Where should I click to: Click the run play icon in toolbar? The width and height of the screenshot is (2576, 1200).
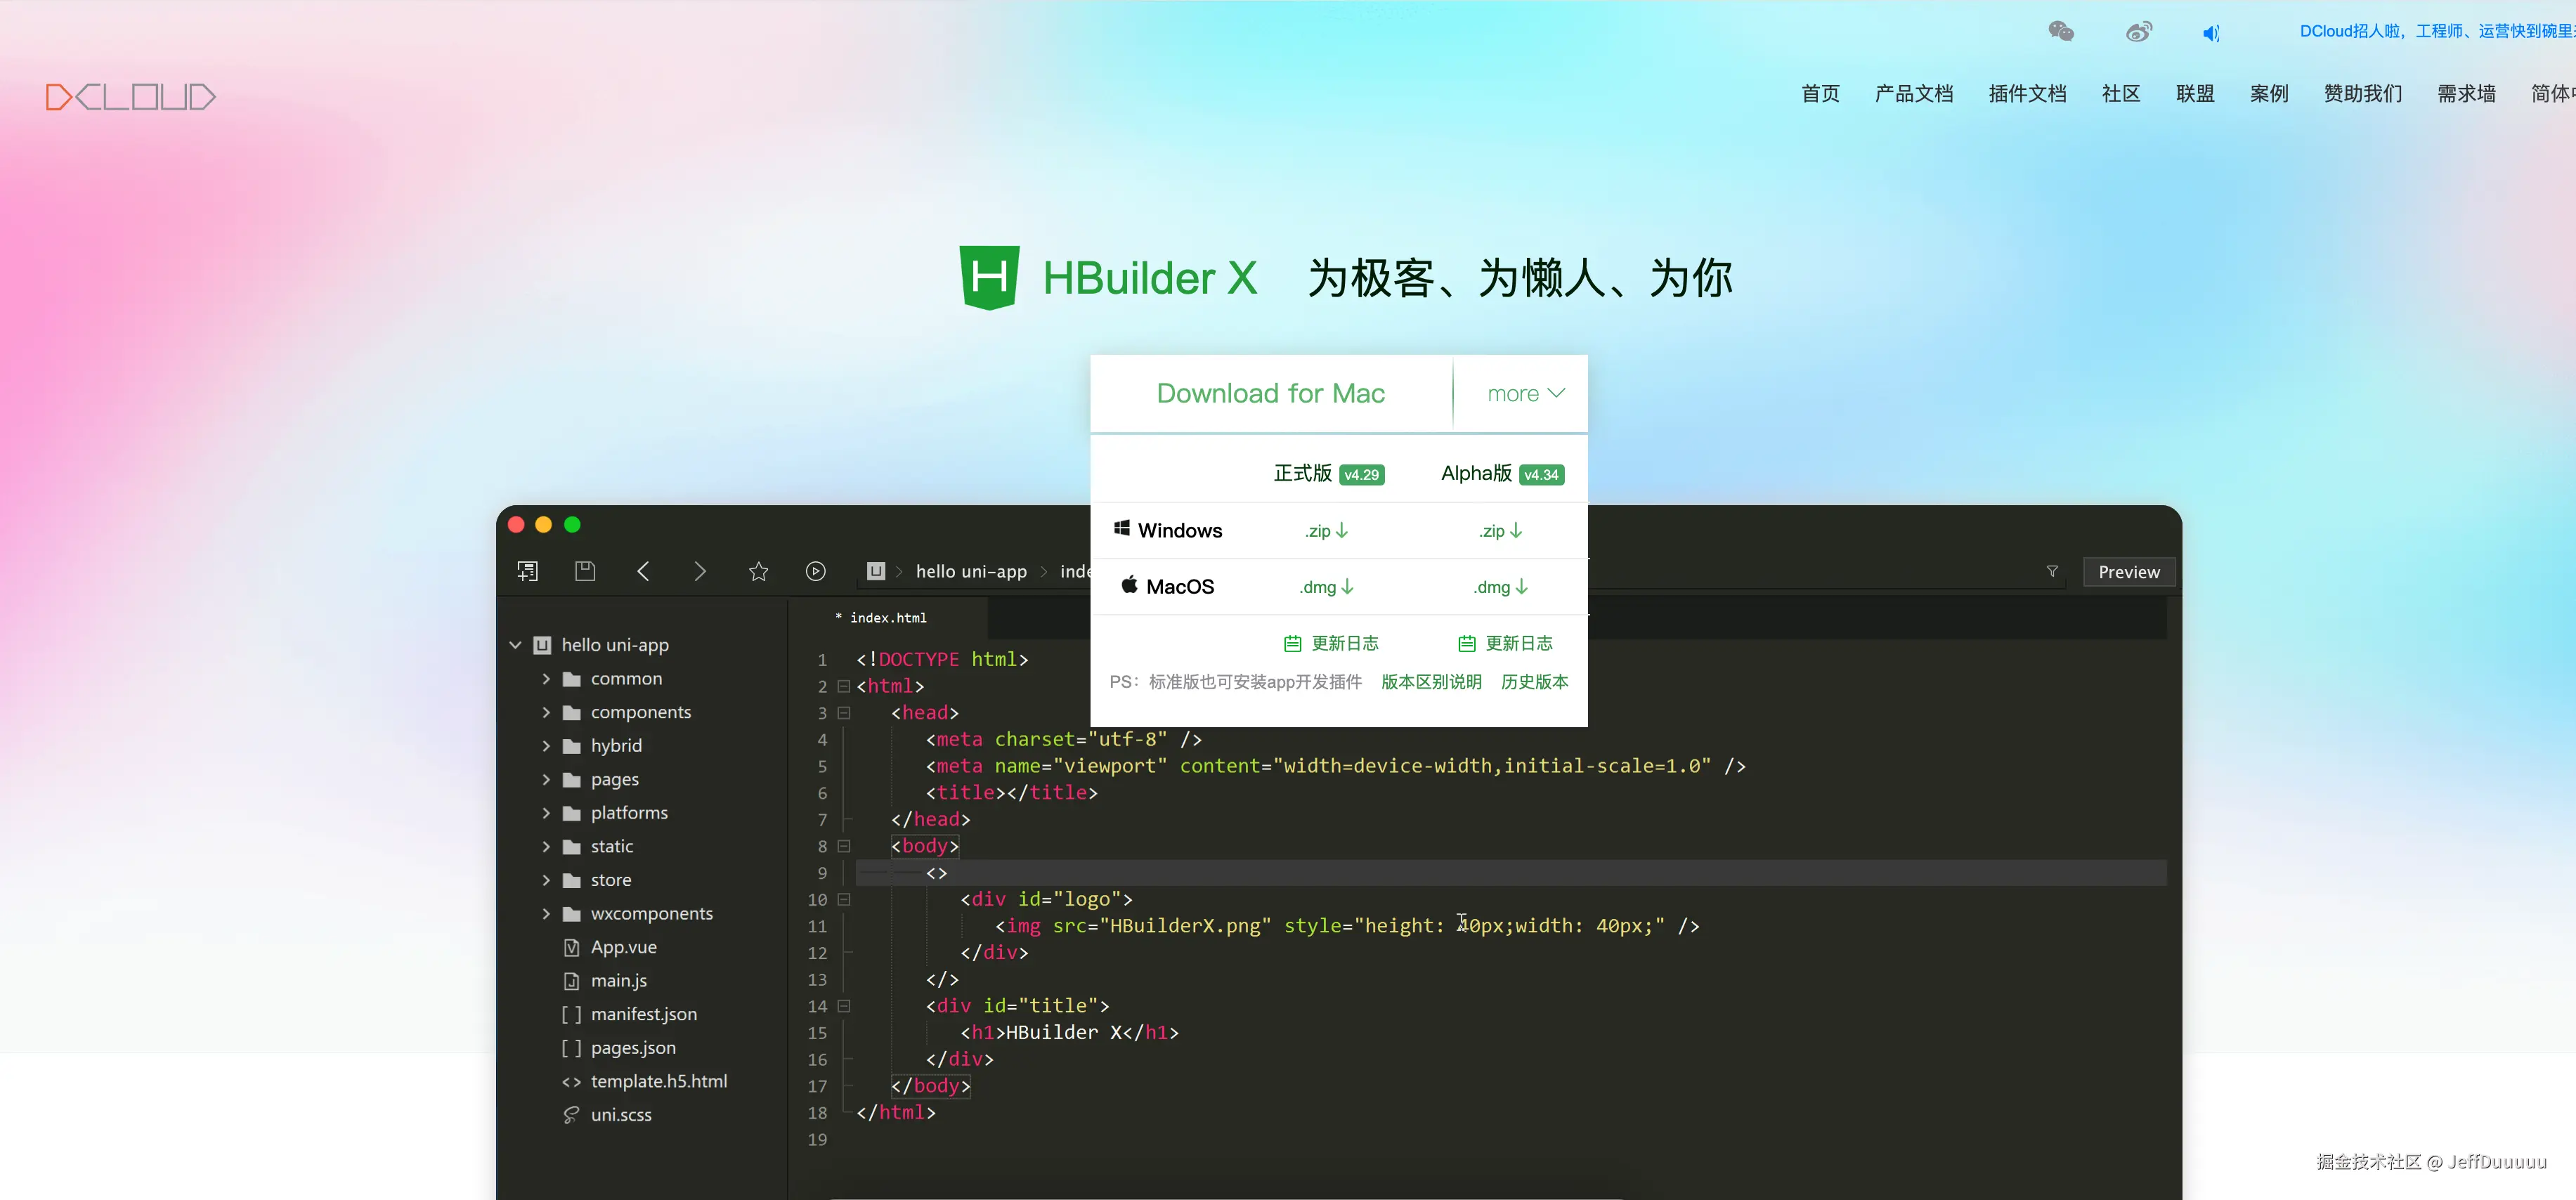(x=815, y=571)
